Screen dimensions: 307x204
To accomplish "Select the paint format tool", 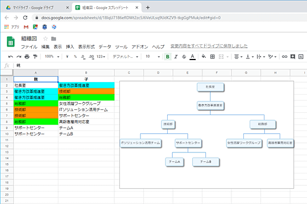I will (35, 57).
